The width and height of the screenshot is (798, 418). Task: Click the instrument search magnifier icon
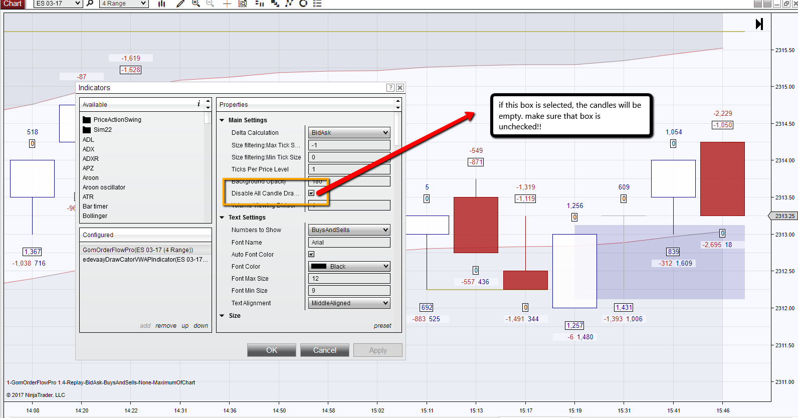(90, 3)
